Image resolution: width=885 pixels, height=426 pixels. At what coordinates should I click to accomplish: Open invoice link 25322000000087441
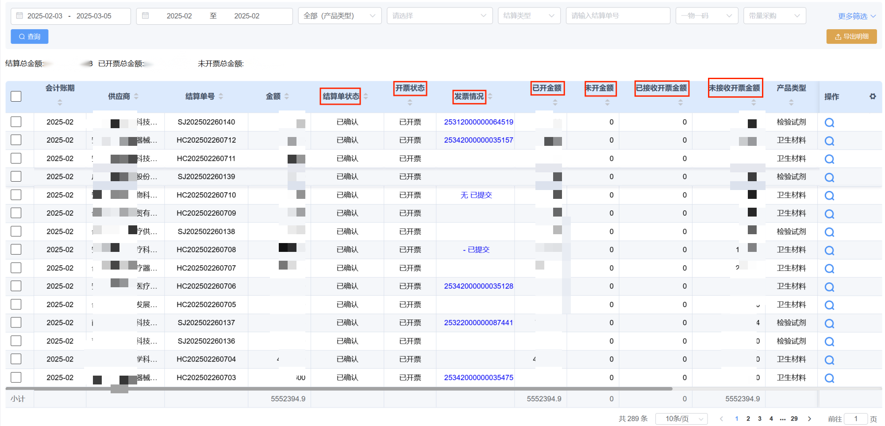click(478, 323)
